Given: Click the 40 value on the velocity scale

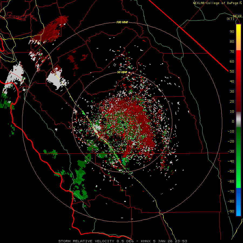Looking at the screenshot, I should (x=232, y=82).
